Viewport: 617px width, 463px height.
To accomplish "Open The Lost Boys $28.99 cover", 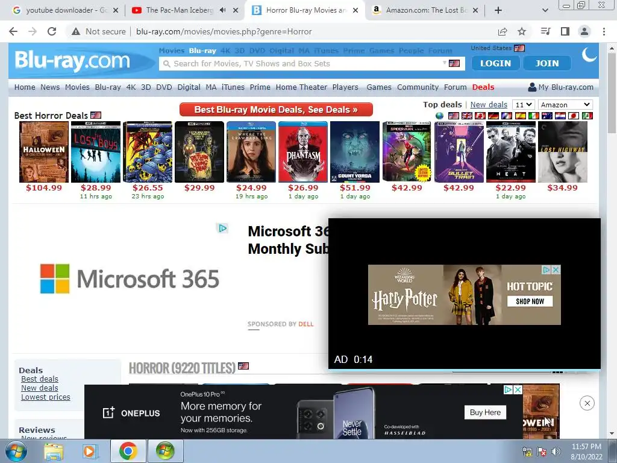I will point(96,152).
